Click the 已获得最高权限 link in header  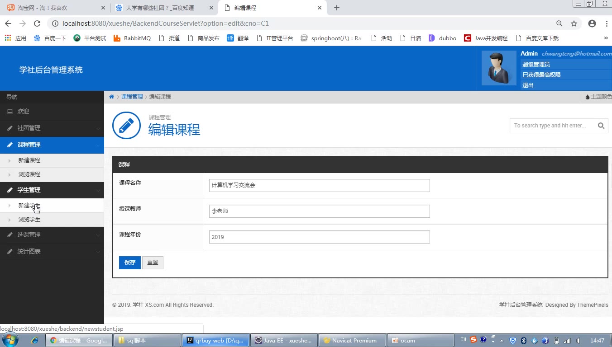[x=542, y=75]
